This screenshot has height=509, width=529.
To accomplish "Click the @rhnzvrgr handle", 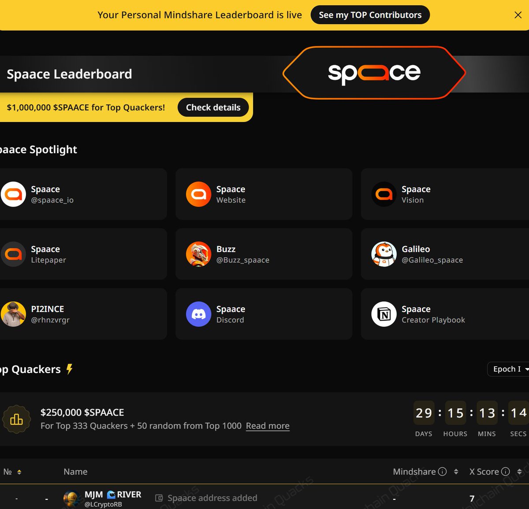I will click(x=50, y=320).
